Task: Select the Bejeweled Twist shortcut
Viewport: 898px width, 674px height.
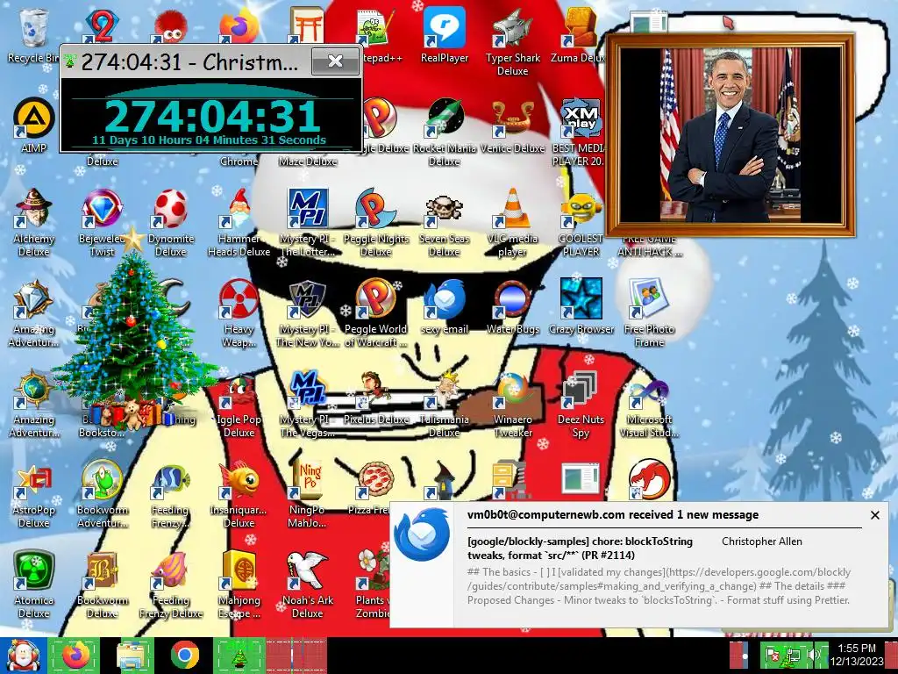Action: [x=102, y=222]
